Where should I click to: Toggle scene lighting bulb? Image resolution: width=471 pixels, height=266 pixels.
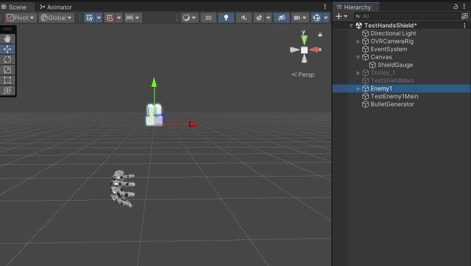coord(226,18)
